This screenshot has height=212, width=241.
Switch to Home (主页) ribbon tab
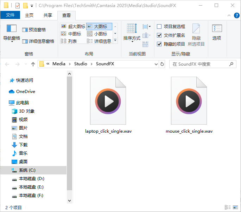click(x=29, y=15)
